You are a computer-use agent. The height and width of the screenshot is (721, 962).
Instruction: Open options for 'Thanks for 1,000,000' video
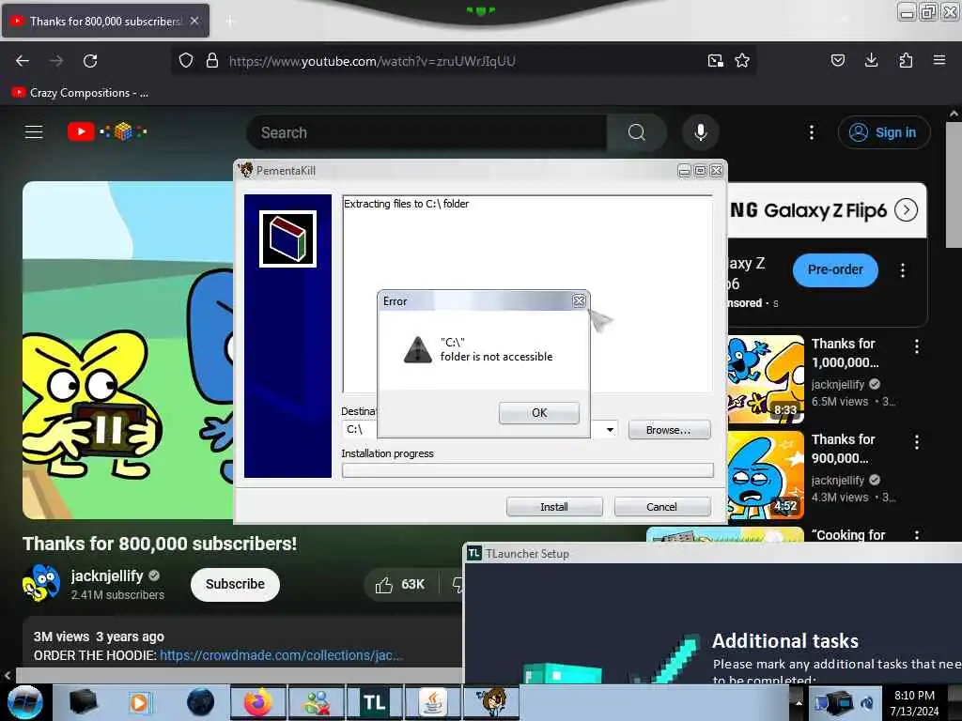tap(917, 346)
